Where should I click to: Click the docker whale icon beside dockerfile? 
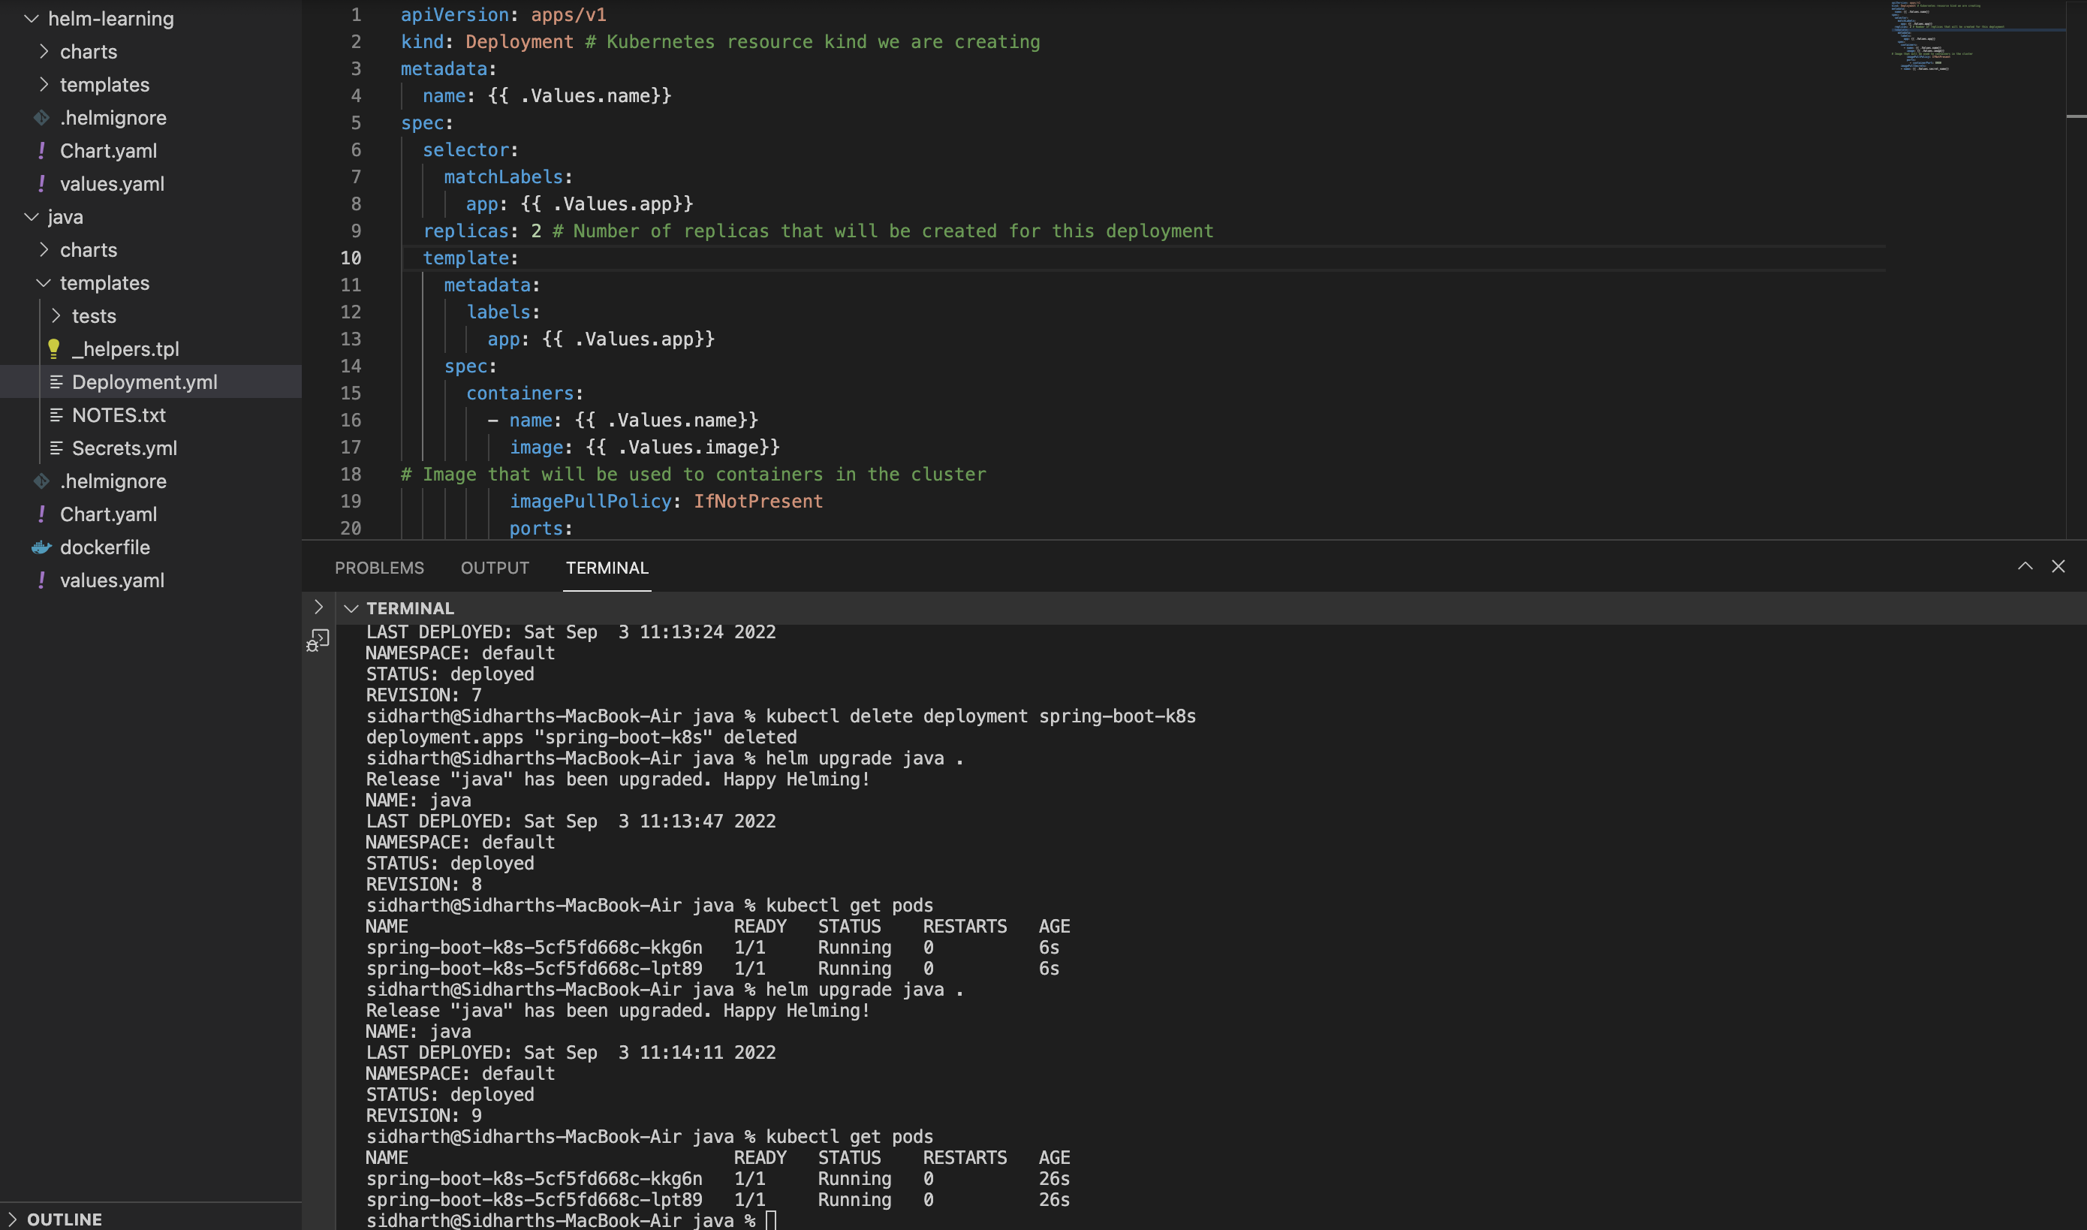[41, 547]
